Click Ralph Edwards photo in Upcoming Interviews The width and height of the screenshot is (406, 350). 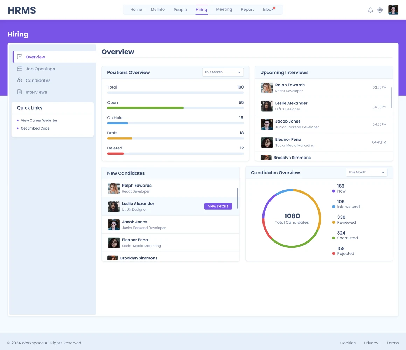267,88
